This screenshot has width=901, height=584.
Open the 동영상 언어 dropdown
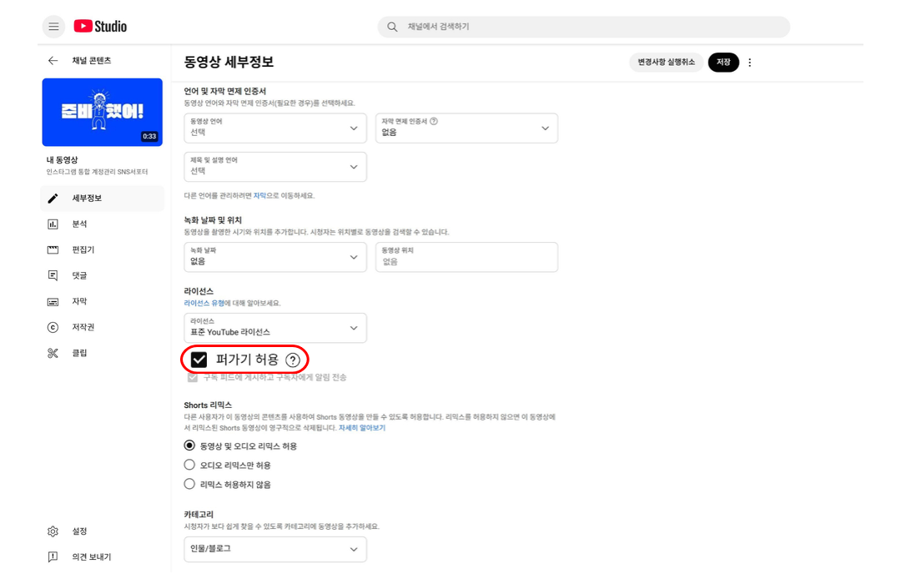pos(275,128)
